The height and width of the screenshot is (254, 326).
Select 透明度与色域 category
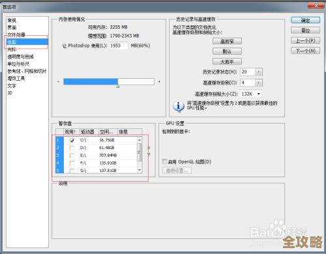coord(21,57)
